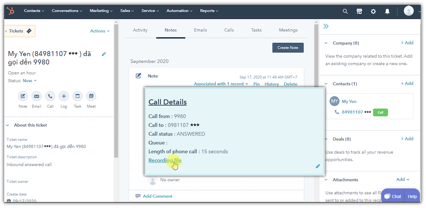Image resolution: width=426 pixels, height=208 pixels.
Task: Open the Sales menu
Action: [x=127, y=11]
